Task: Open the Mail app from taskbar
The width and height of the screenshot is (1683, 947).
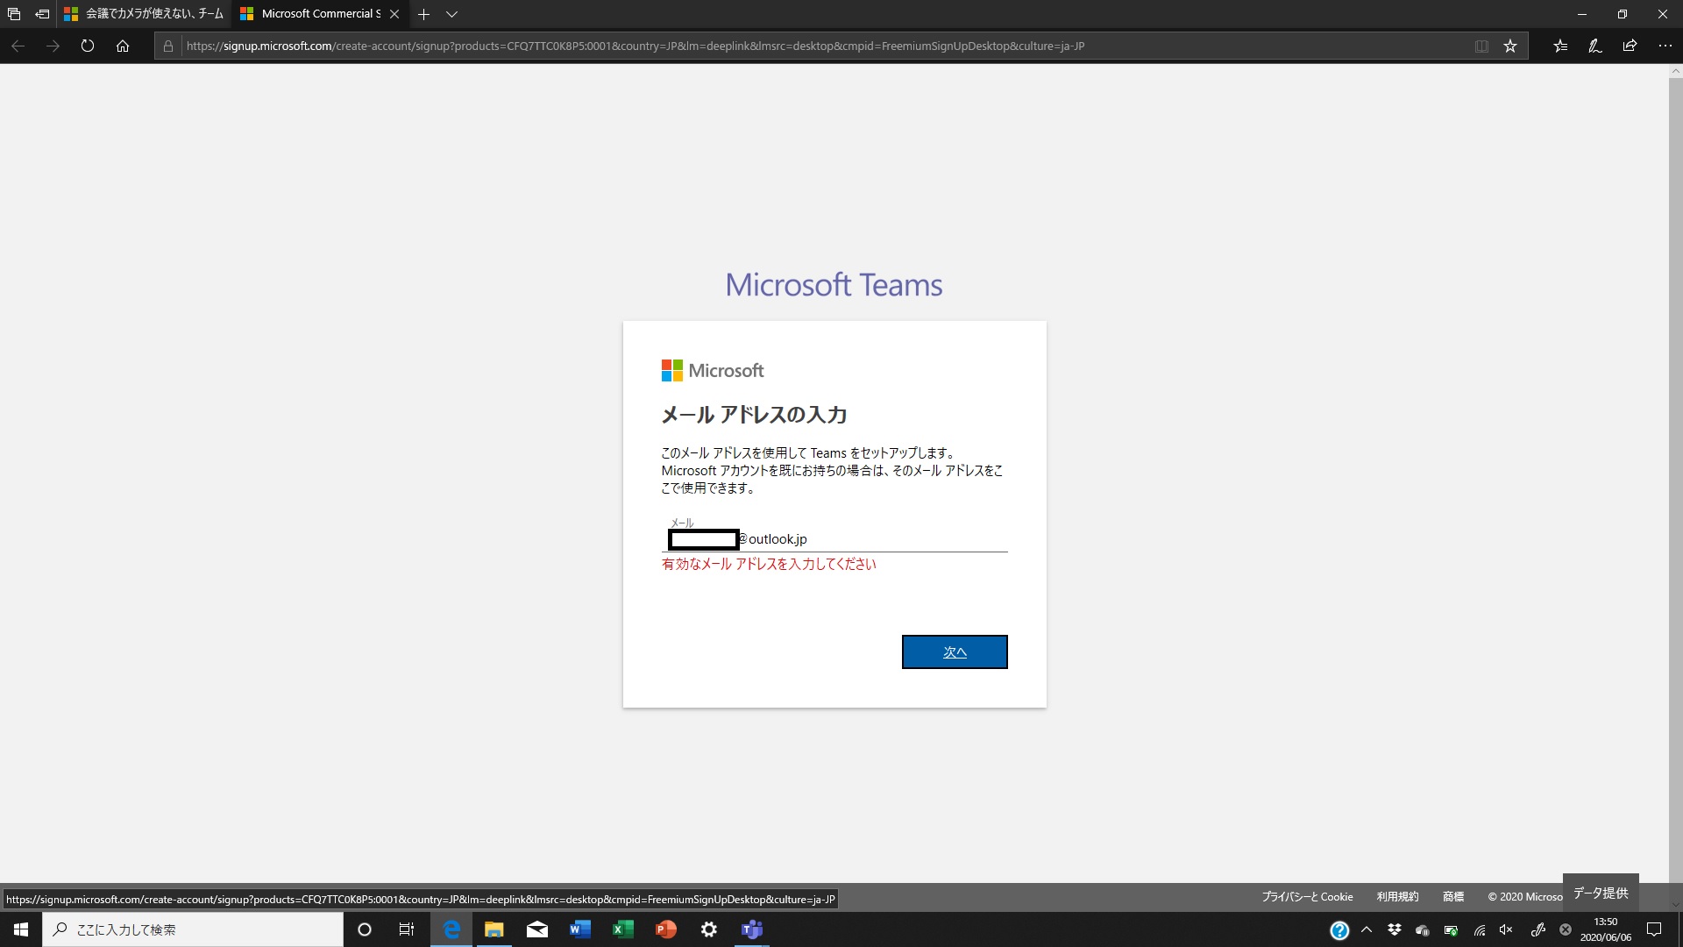Action: pos(537,929)
